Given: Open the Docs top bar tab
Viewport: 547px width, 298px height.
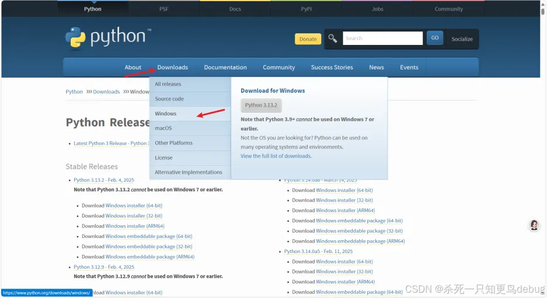Looking at the screenshot, I should (x=235, y=9).
